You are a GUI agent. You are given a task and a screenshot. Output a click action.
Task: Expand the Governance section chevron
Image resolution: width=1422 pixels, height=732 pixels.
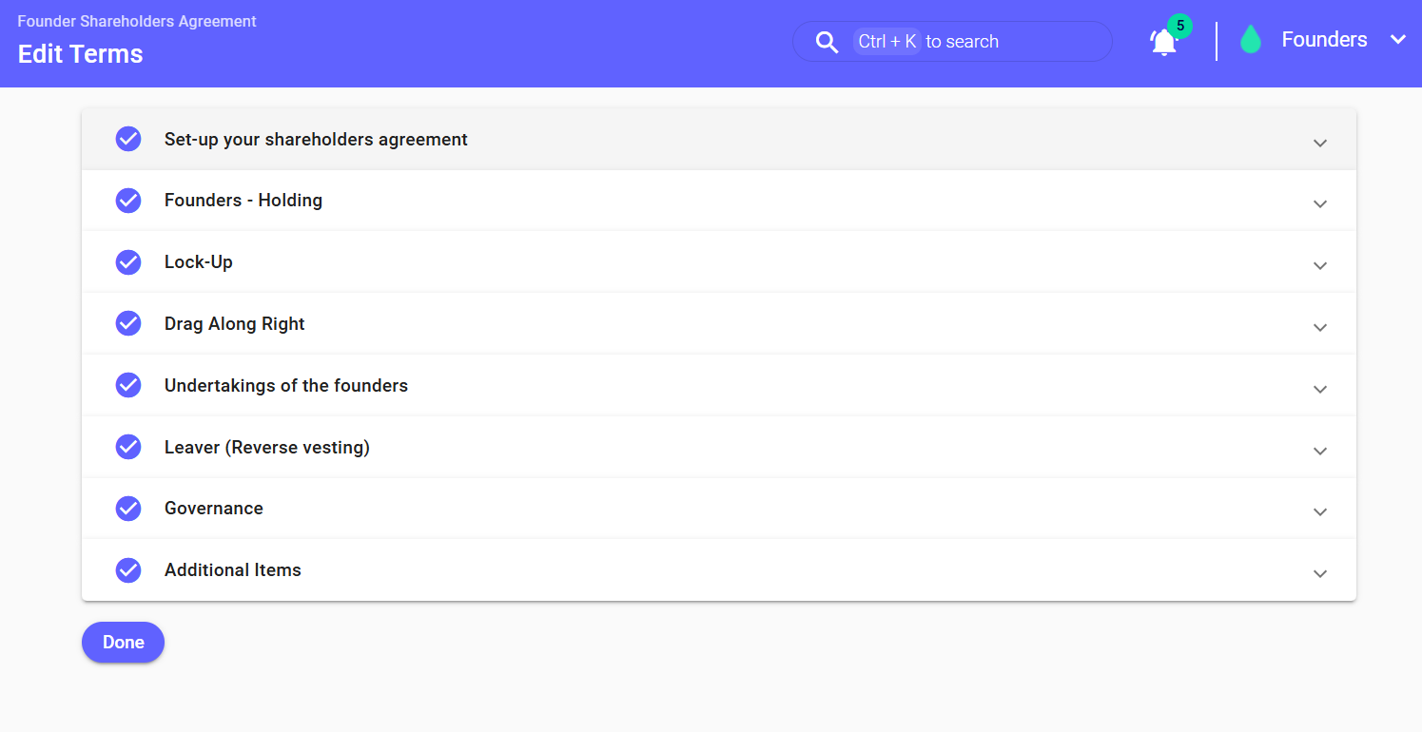1319,511
